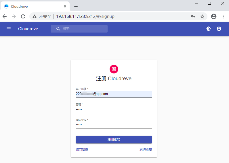Click the Cloudreve title in header
Viewport: 229px width, 163px height.
tap(28, 29)
